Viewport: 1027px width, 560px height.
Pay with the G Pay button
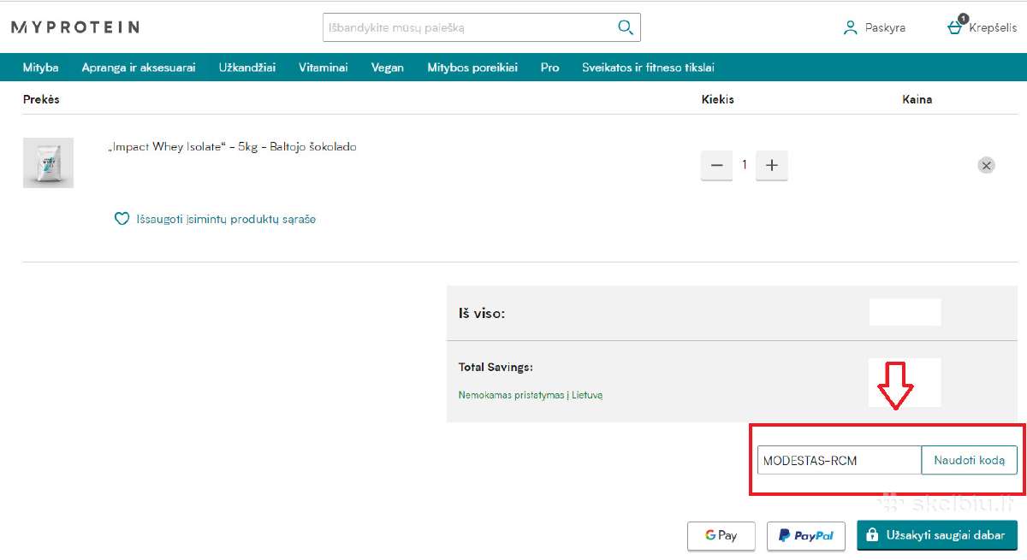[721, 535]
